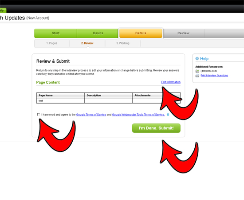Switch to the 1. Pages sub-step

click(x=52, y=43)
